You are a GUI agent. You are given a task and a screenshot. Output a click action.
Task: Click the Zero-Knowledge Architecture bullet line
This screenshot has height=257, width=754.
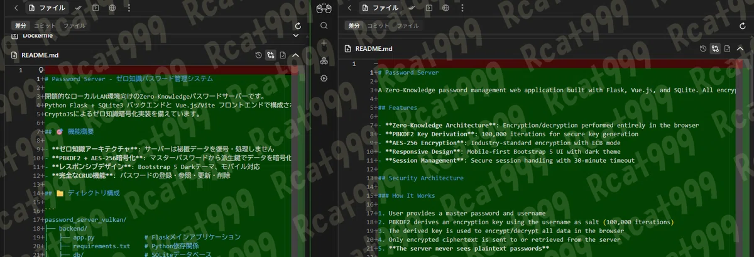click(x=538, y=125)
